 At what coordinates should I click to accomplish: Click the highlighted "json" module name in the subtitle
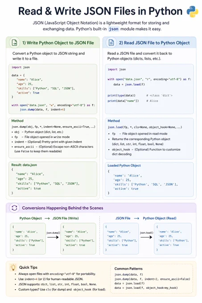coord(113,29)
